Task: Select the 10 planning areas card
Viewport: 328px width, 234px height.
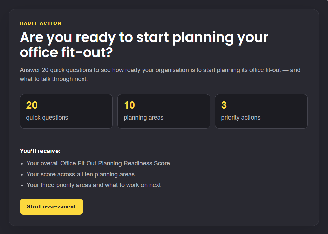Action: point(164,111)
